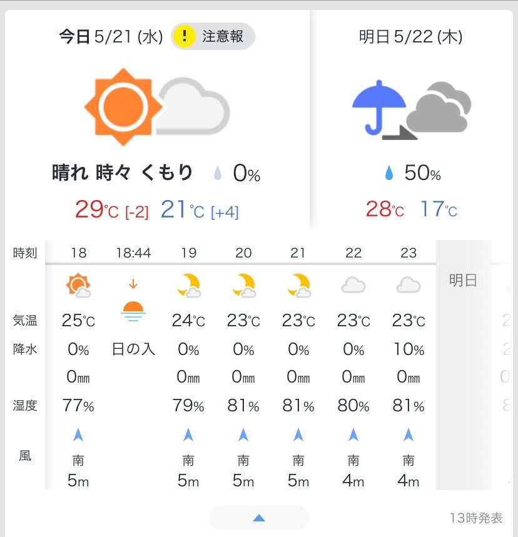The height and width of the screenshot is (537, 518).
Task: Select the 20時 hour column header
Action: [243, 253]
